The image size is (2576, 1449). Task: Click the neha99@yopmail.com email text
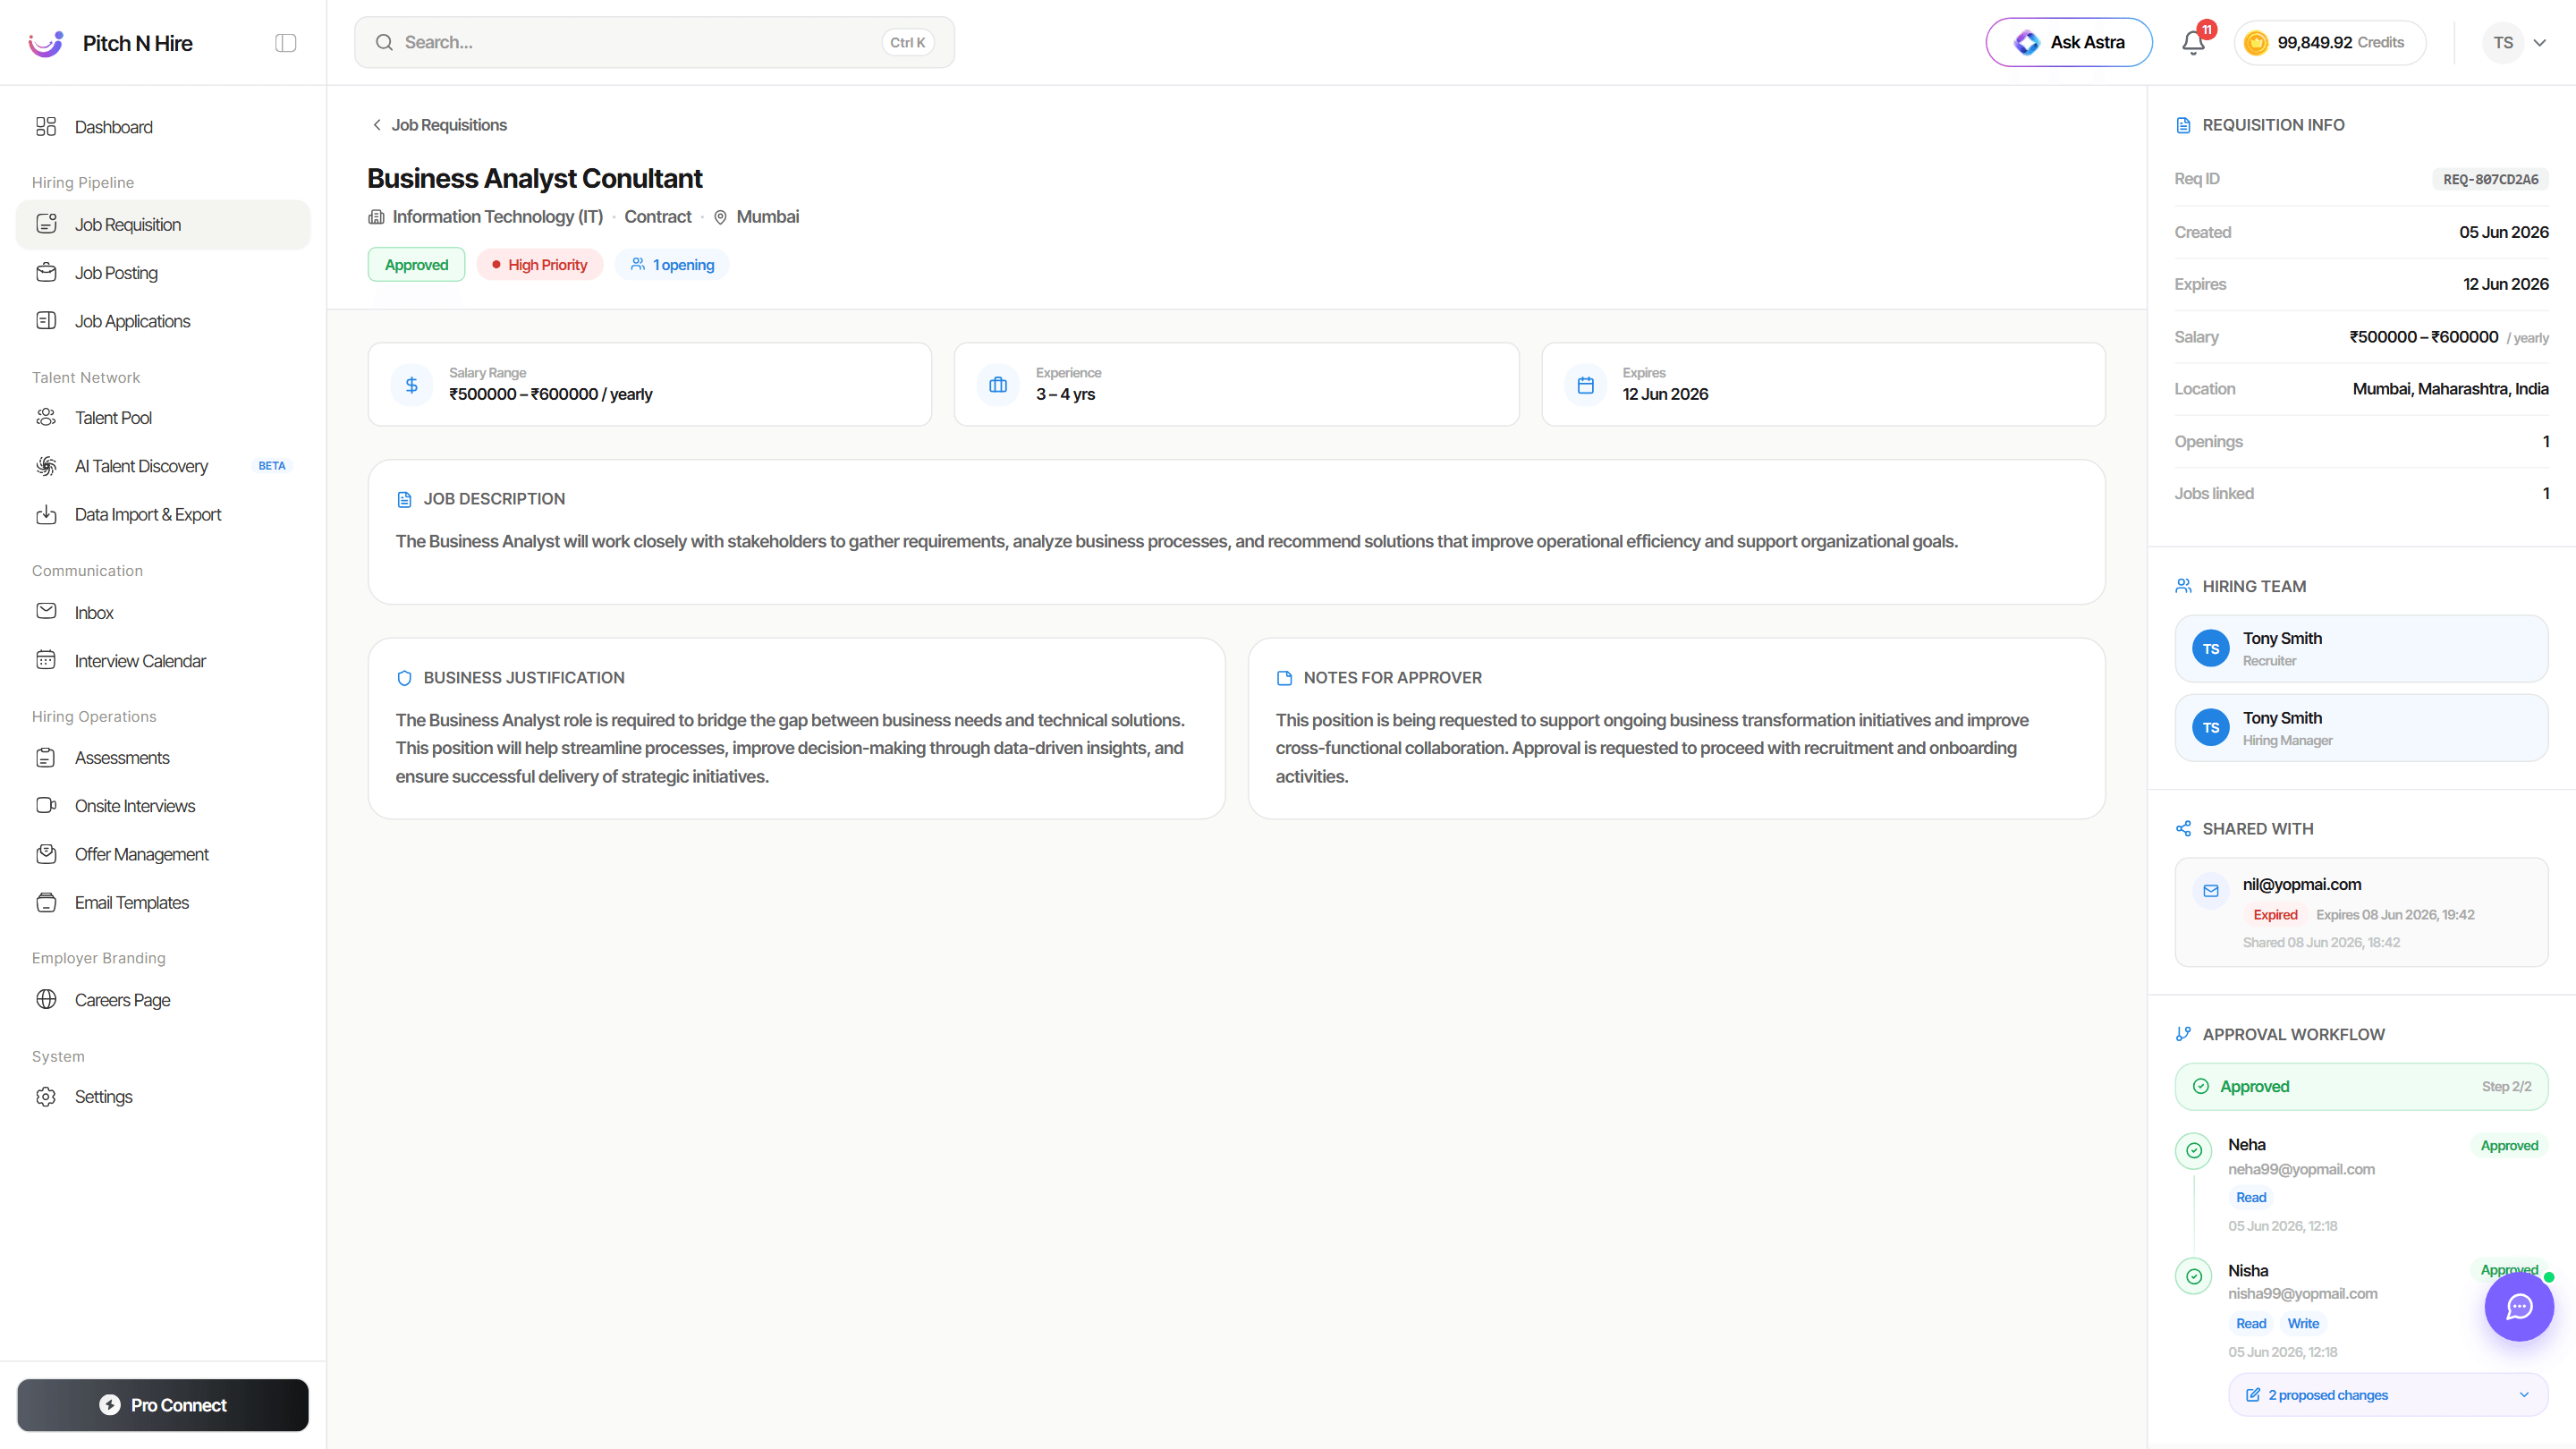coord(2301,1169)
